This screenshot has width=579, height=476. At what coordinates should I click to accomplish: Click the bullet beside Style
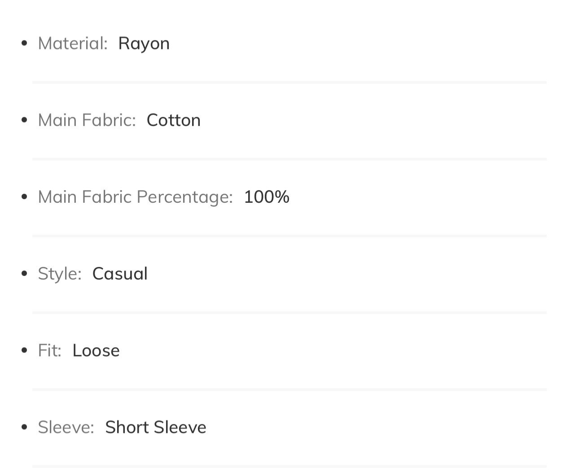(x=25, y=274)
